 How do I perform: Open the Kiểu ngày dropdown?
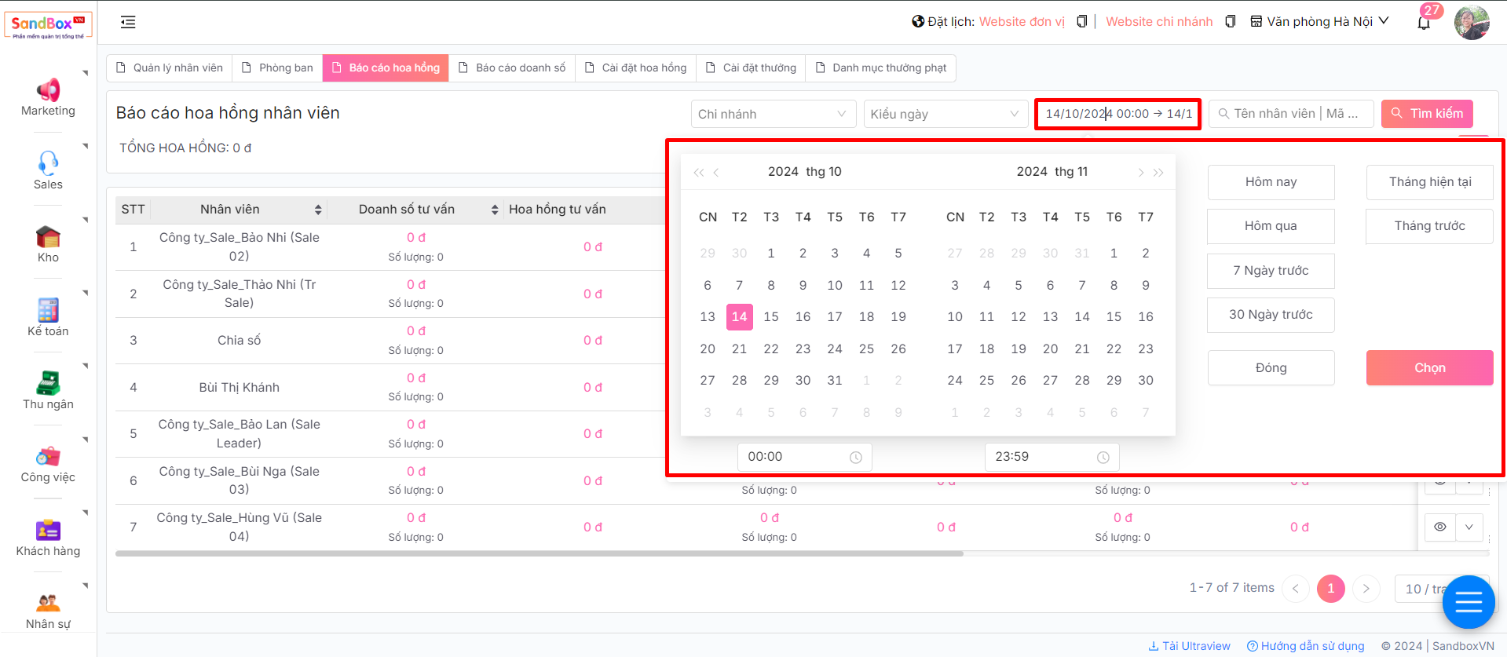(945, 114)
